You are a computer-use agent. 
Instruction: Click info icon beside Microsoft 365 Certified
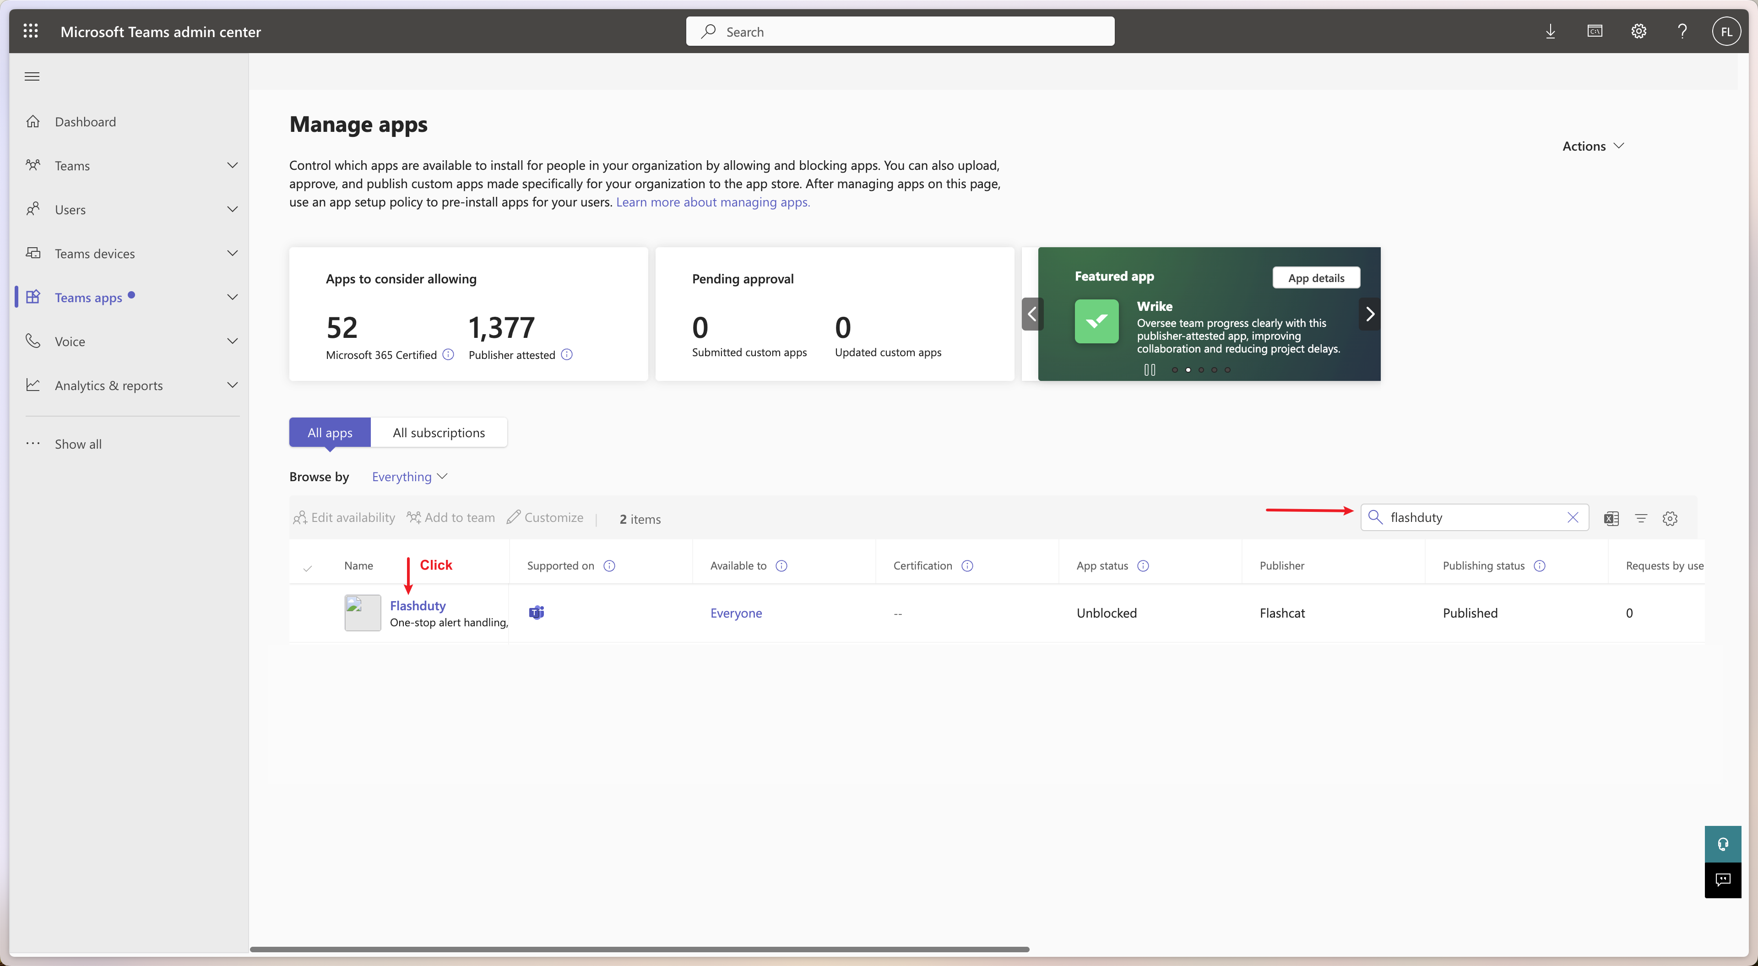tap(448, 354)
